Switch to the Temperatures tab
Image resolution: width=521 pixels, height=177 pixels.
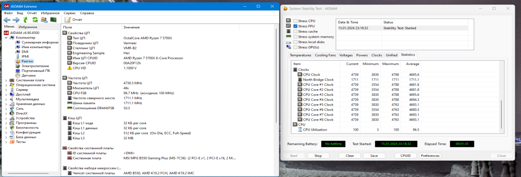click(x=301, y=55)
